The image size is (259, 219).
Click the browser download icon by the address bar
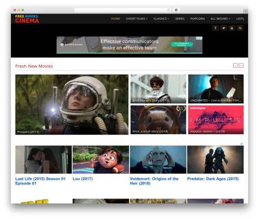pyautogui.click(x=176, y=10)
